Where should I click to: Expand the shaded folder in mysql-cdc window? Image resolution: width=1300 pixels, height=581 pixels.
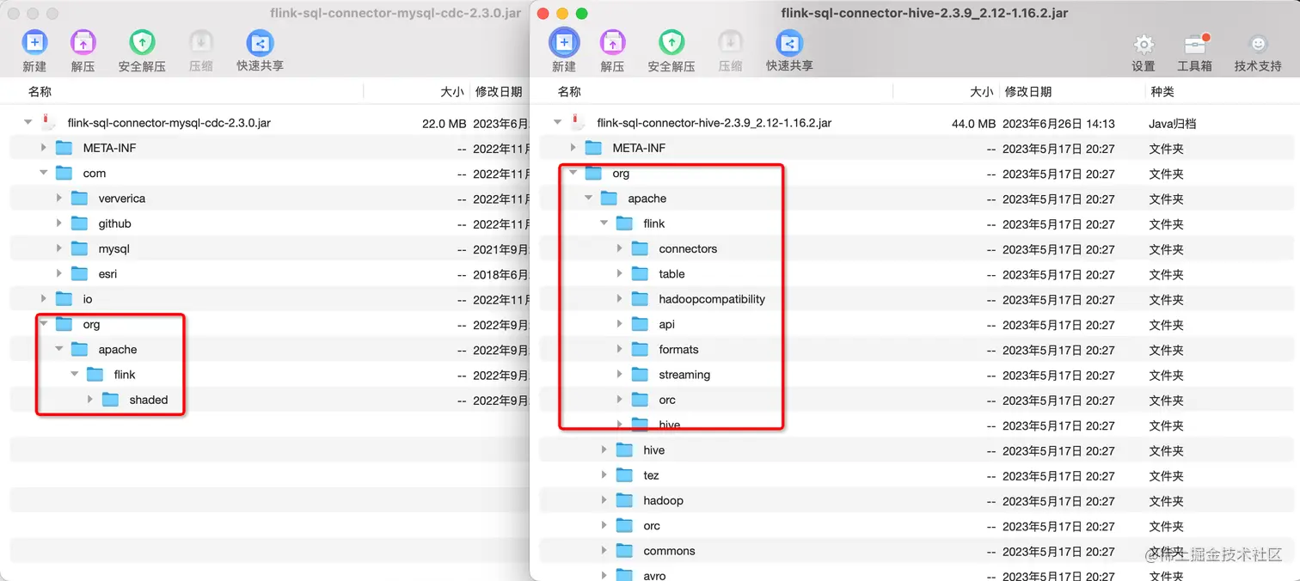(x=89, y=399)
